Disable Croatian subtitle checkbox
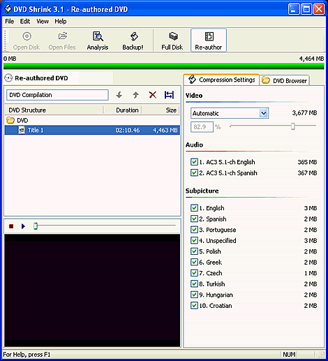Image resolution: width=328 pixels, height=361 pixels. click(194, 305)
